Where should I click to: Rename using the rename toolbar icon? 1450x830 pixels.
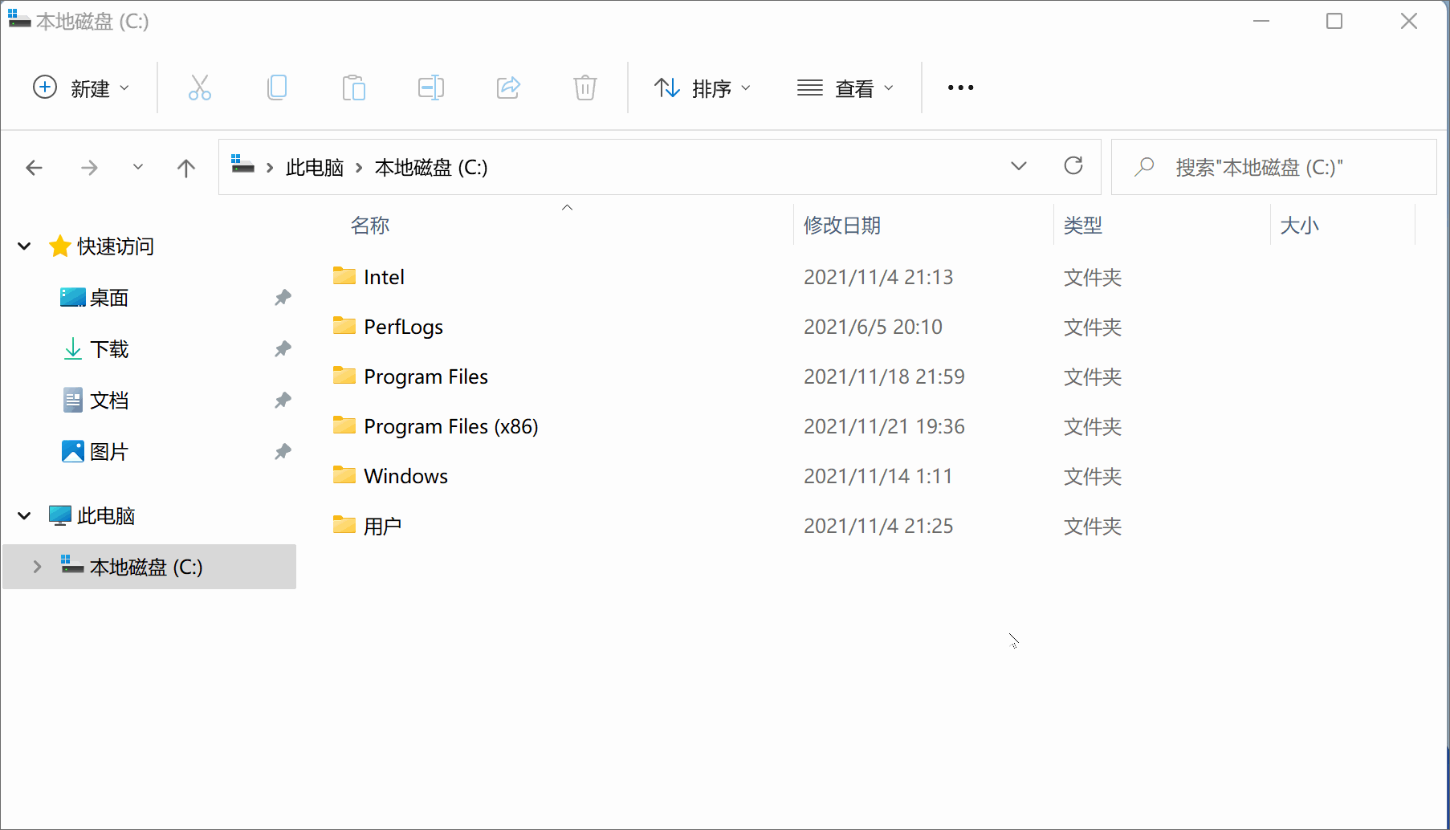pos(431,87)
